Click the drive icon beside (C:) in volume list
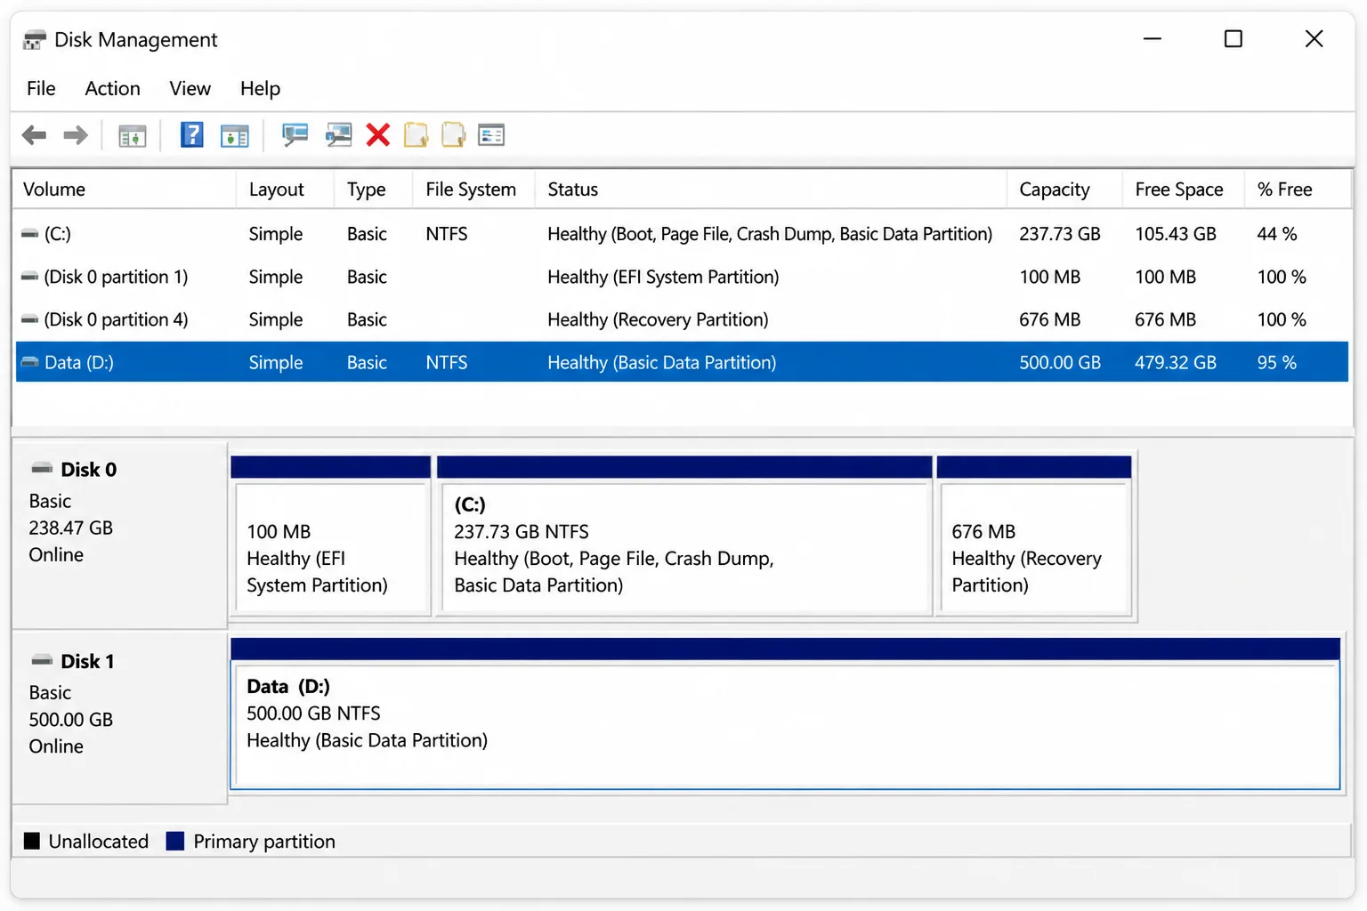This screenshot has width=1367, height=911. (x=29, y=234)
